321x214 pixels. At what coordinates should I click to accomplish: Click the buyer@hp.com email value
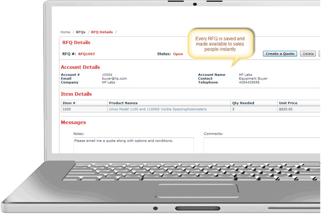(x=114, y=79)
